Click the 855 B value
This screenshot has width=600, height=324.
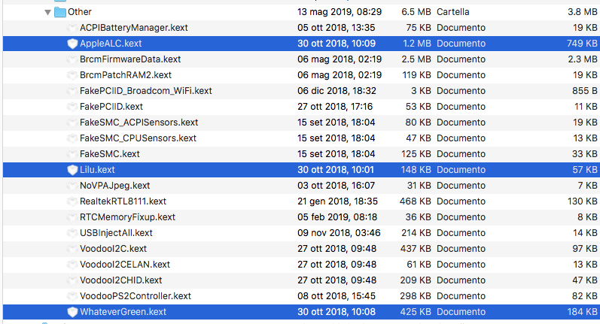(x=585, y=91)
